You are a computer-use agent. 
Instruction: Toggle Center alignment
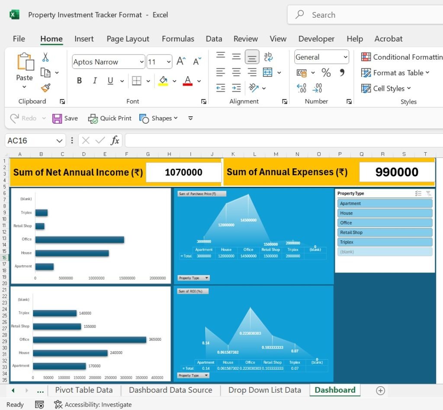236,73
